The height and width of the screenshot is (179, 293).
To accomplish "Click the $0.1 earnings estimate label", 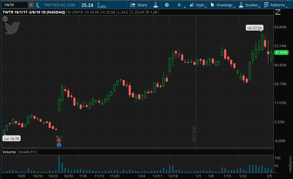I will click(x=59, y=137).
